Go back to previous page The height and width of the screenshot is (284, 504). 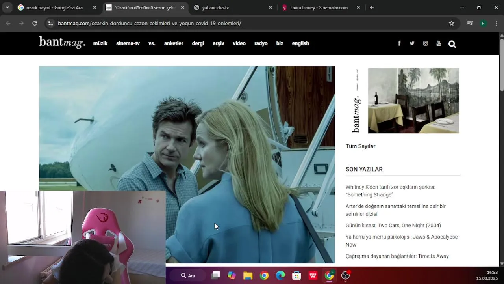pyautogui.click(x=8, y=23)
